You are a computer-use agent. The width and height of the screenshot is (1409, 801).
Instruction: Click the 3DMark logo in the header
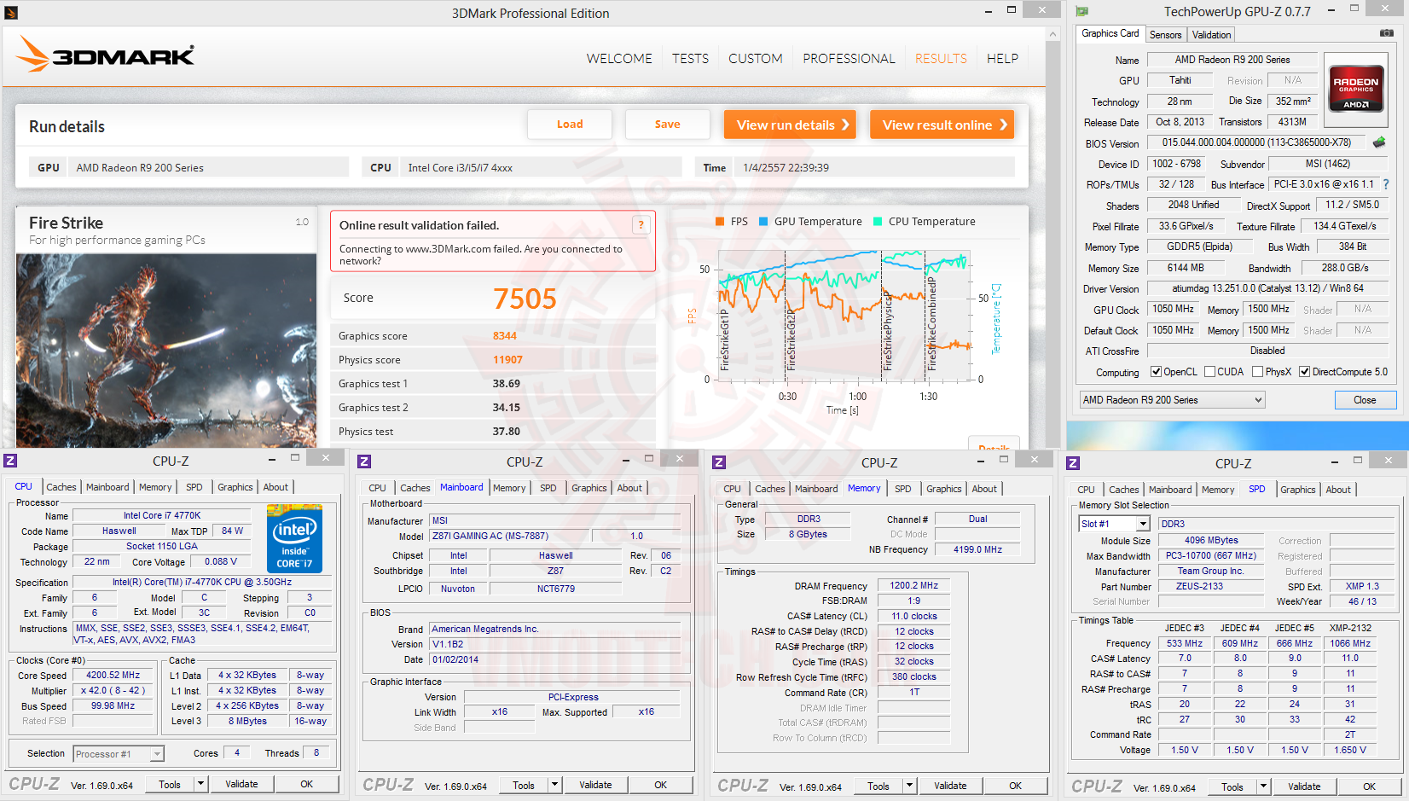(x=105, y=55)
